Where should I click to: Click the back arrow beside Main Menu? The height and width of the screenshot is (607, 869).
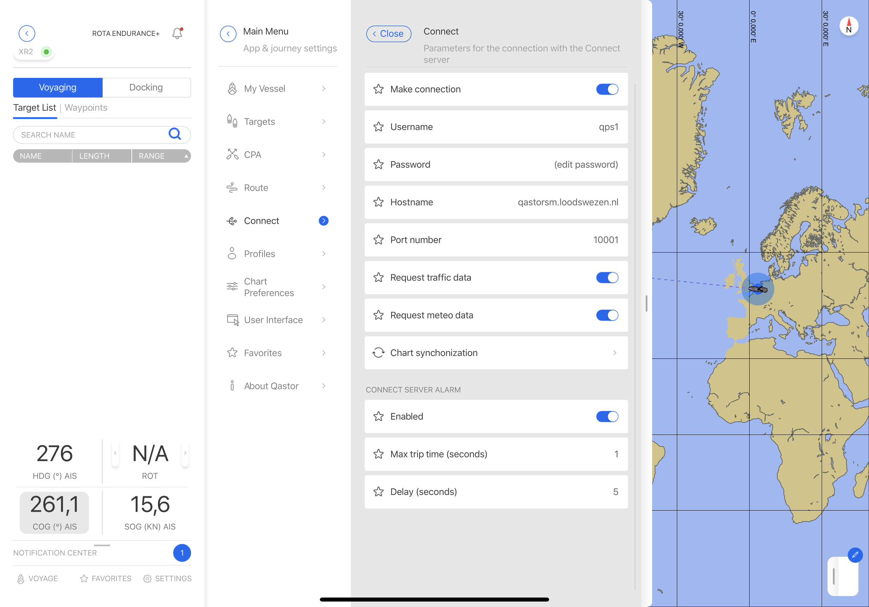(228, 34)
